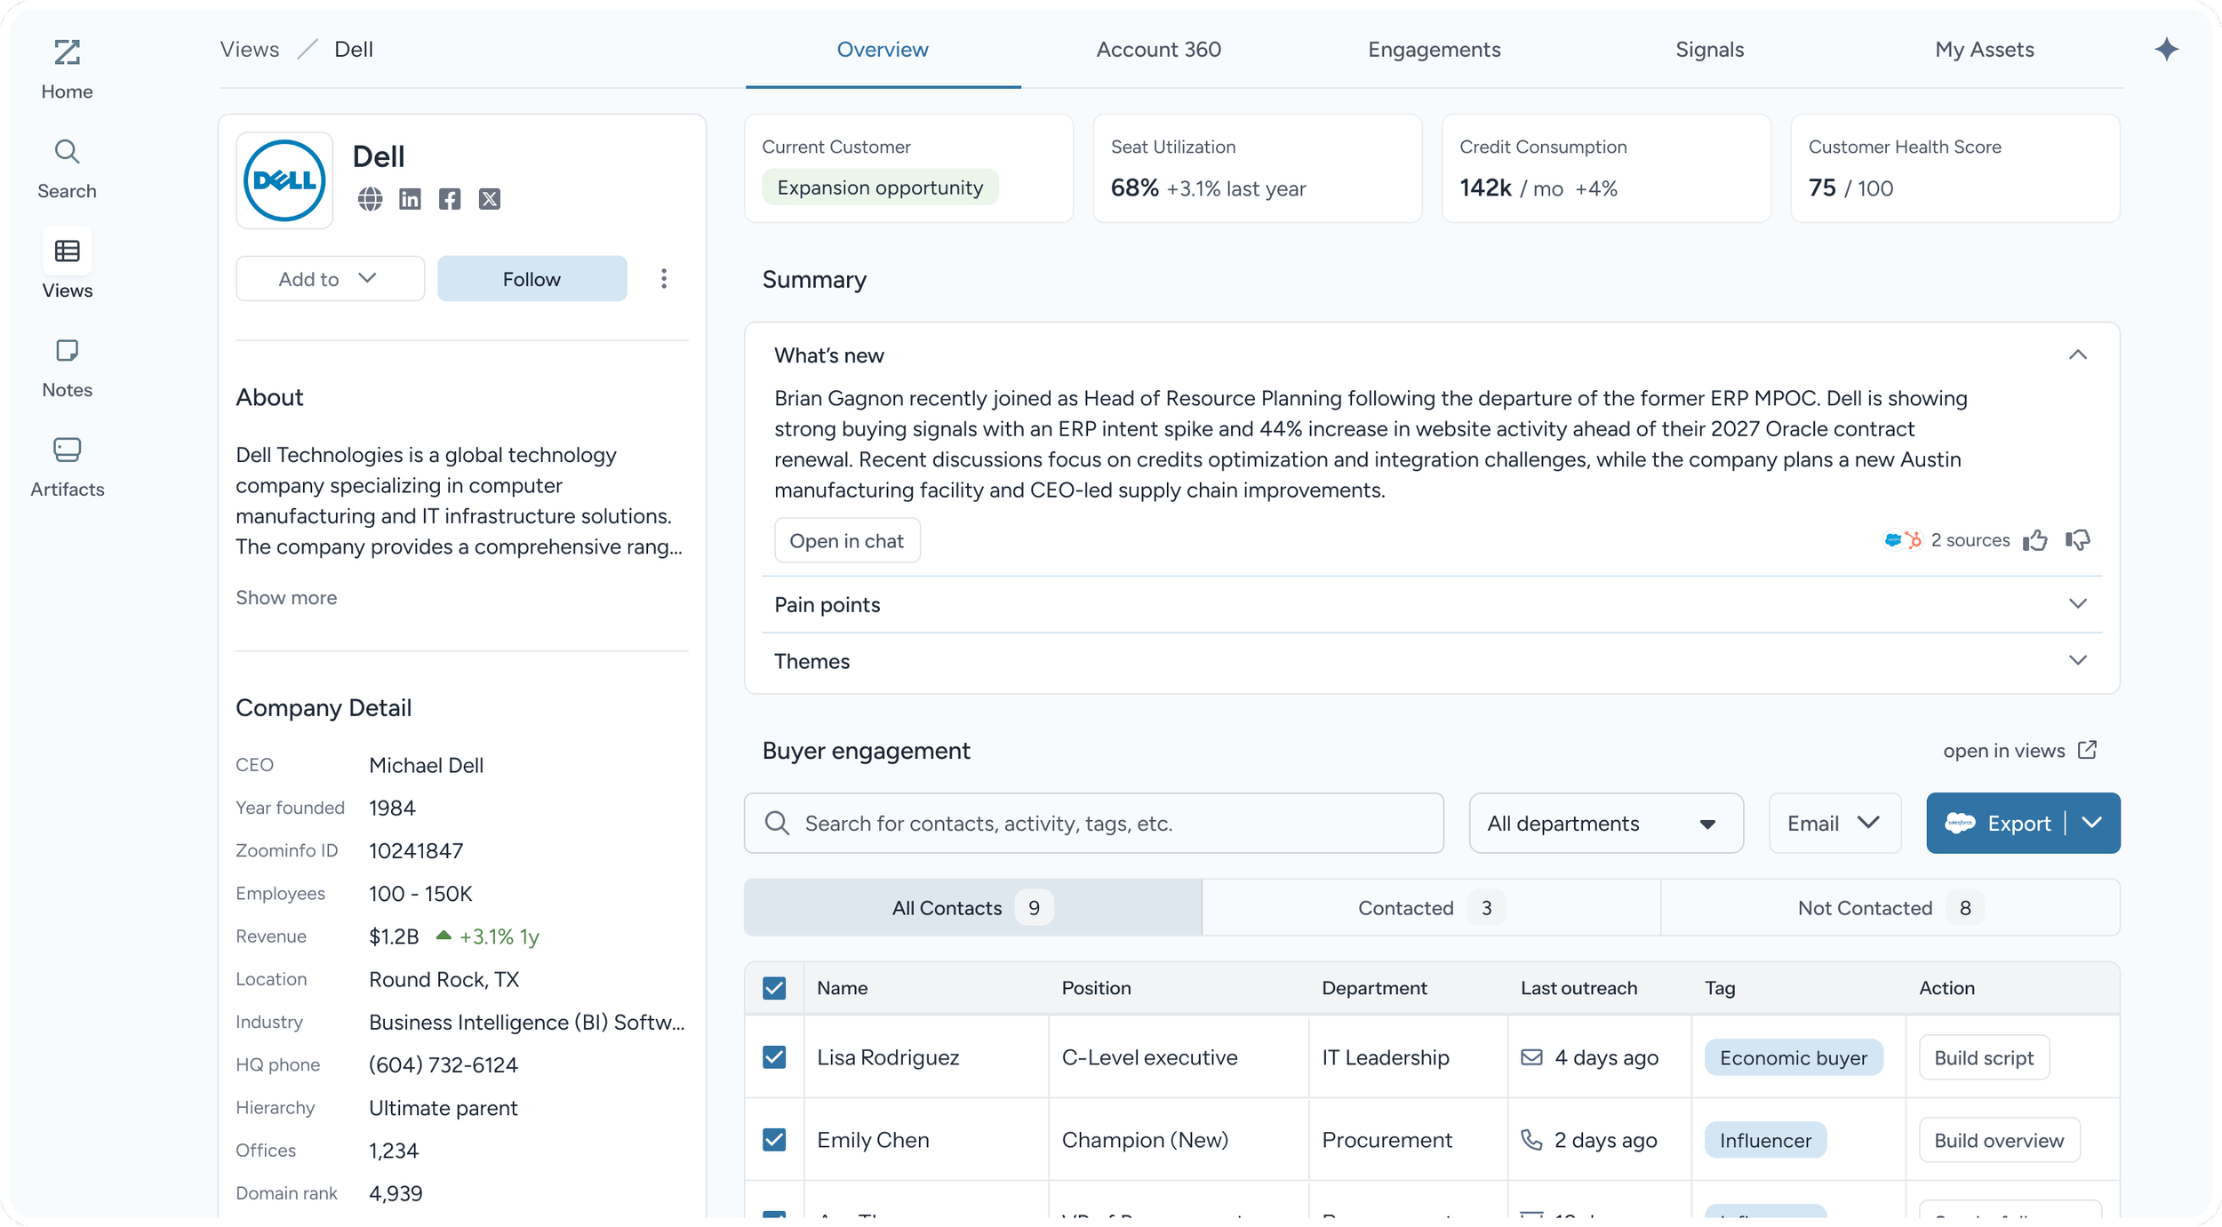Viewport: 2222px width, 1227px height.
Task: Click Show more under About
Action: (286, 598)
